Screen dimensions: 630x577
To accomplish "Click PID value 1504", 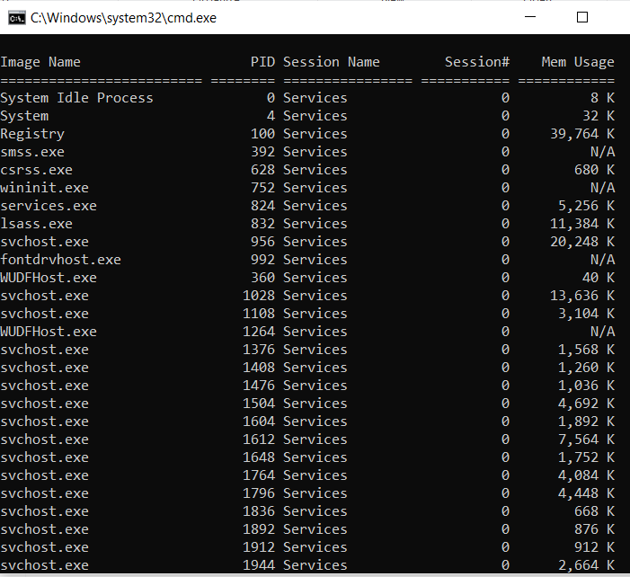I will pos(259,404).
